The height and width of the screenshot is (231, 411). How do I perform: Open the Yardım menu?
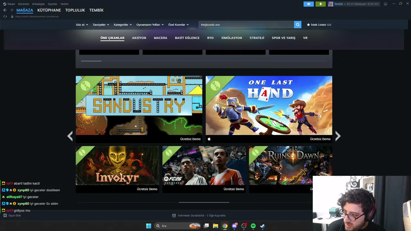pyautogui.click(x=64, y=4)
